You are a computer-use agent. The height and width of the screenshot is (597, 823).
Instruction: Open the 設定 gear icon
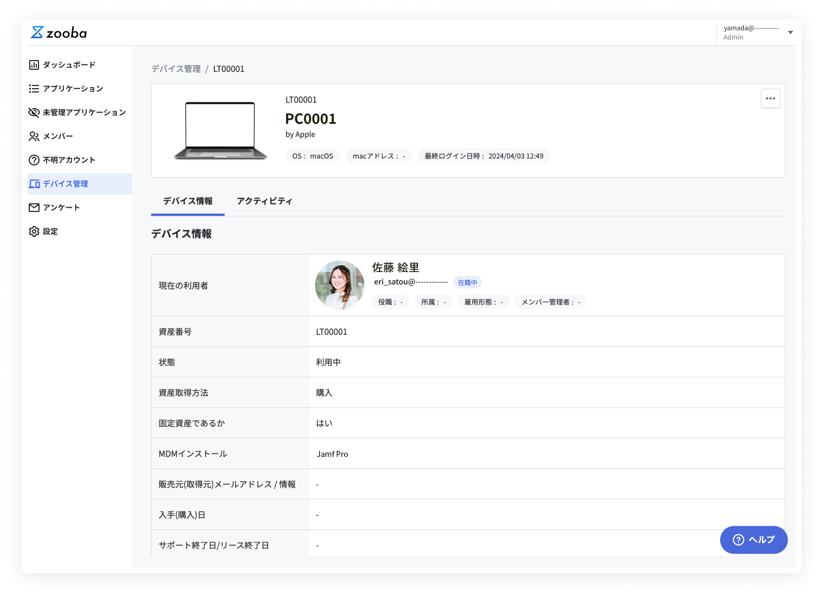[x=34, y=231]
